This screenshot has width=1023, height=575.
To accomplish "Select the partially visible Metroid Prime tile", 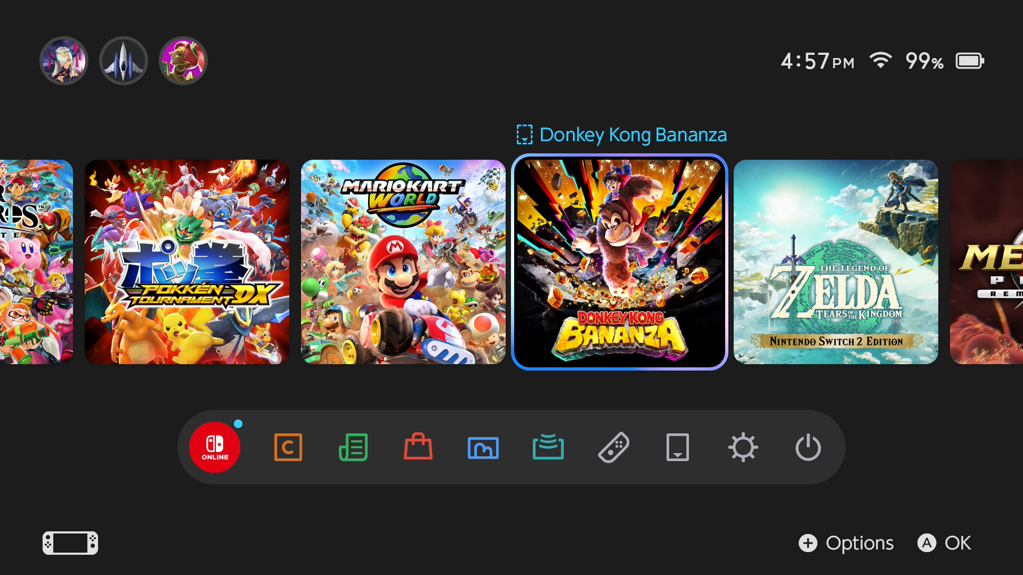I will (x=986, y=262).
